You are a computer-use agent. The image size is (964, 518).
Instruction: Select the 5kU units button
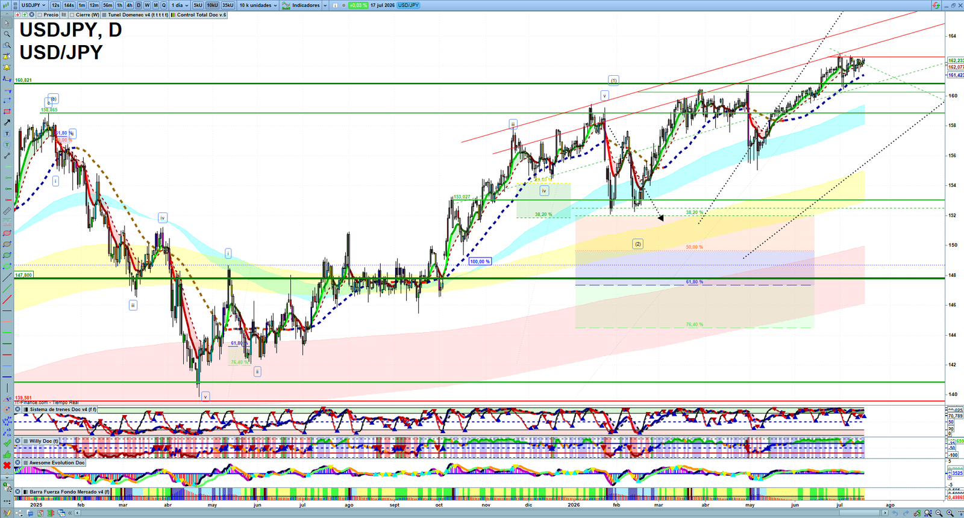[198, 5]
